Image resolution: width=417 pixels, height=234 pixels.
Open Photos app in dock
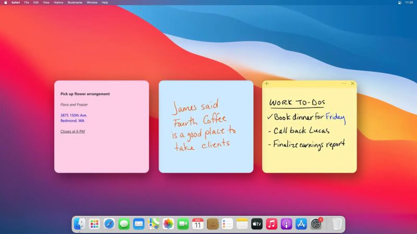(x=168, y=224)
